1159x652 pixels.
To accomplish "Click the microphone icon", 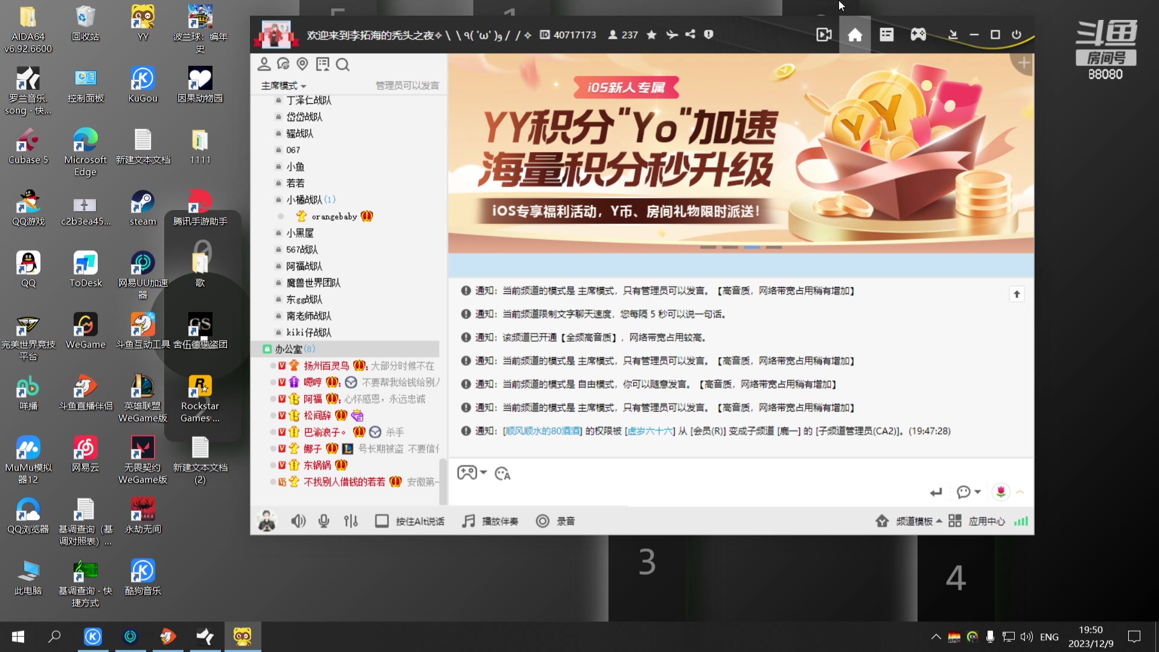I will click(x=324, y=520).
